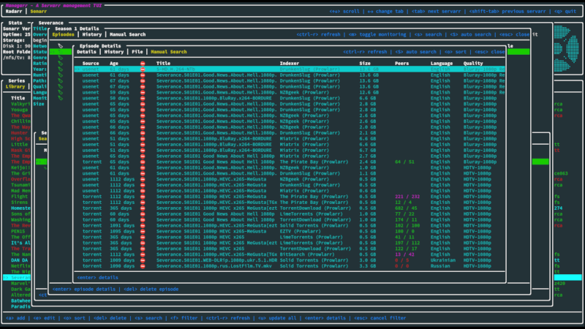Click the rejected icon on the 682 / 45 peers row
Image resolution: width=585 pixels, height=329 pixels.
click(x=143, y=208)
